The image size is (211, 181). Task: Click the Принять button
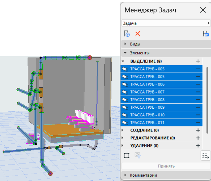coord(166,166)
